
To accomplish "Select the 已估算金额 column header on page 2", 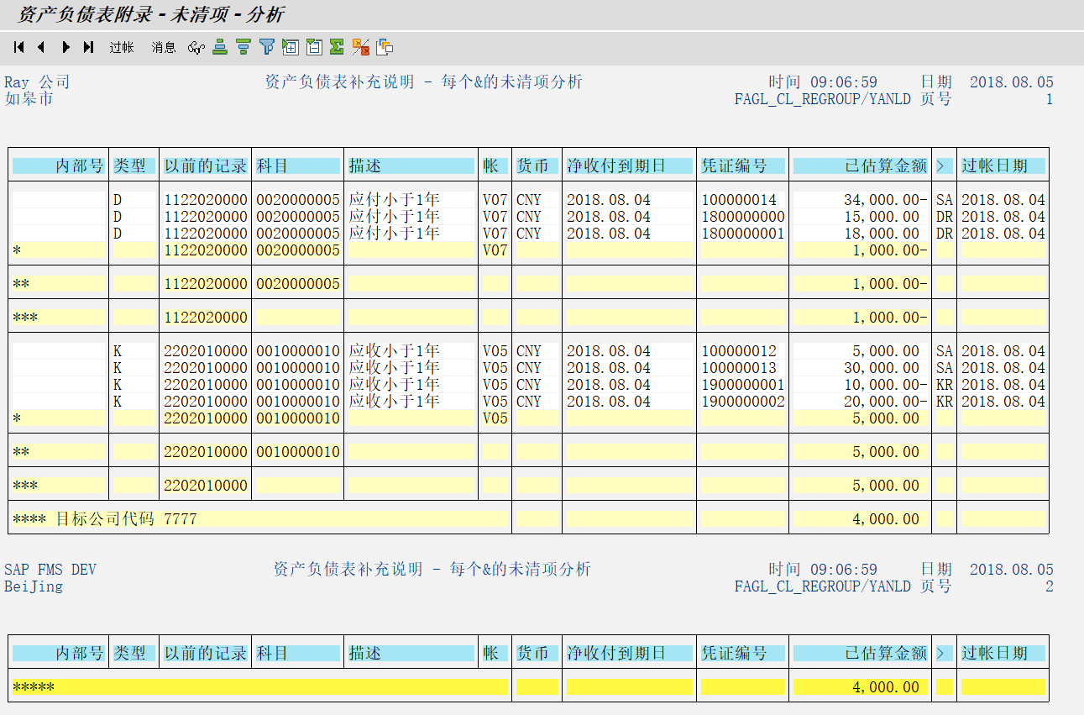I will click(x=861, y=653).
